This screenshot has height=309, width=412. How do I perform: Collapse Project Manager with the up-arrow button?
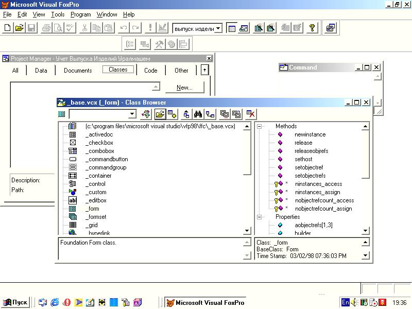(204, 70)
